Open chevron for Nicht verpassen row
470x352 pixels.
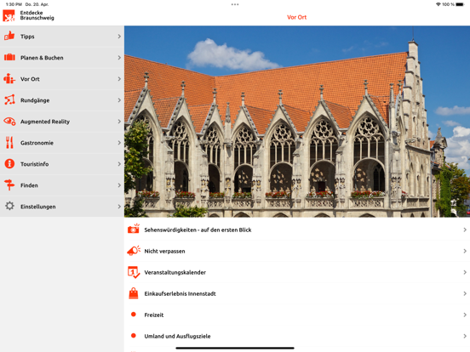(x=465, y=251)
